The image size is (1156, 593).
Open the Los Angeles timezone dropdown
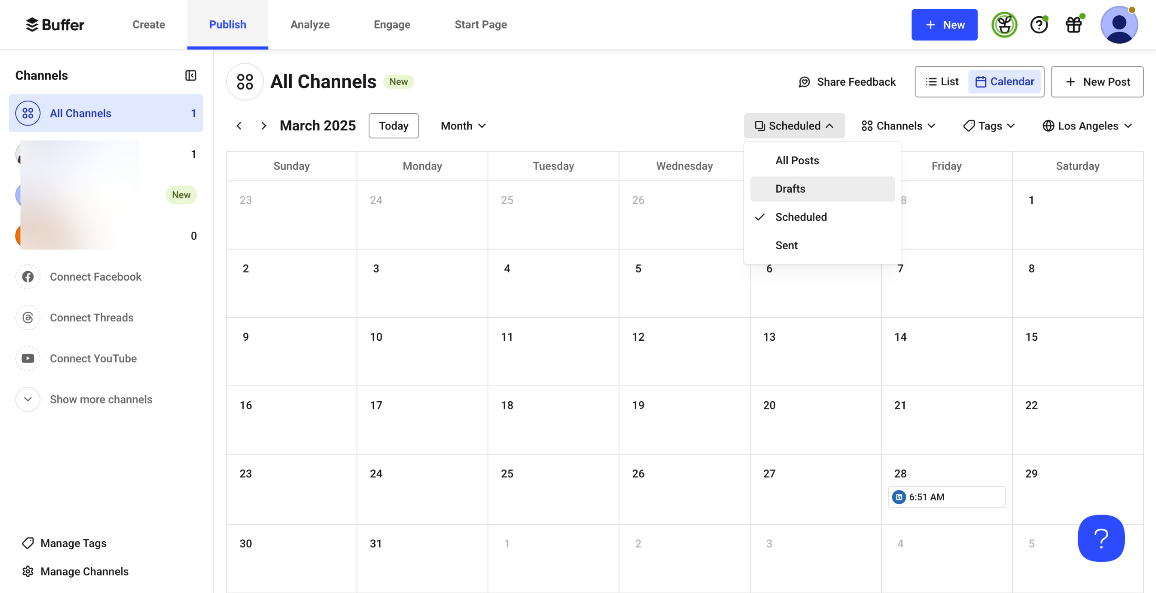tap(1087, 126)
